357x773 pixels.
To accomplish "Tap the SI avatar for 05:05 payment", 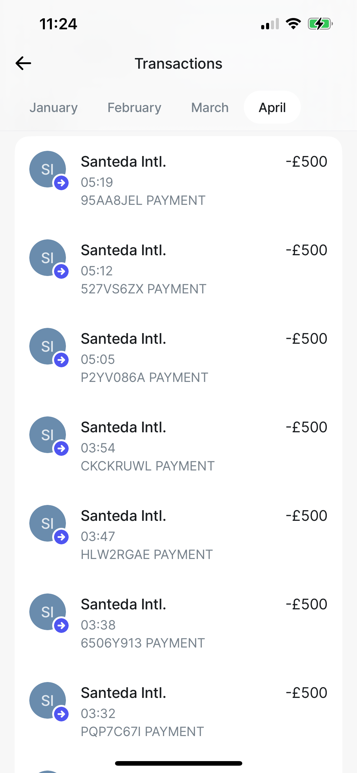I will (x=48, y=346).
